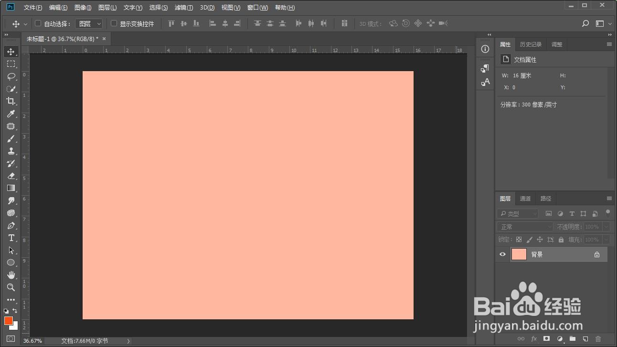The image size is (617, 347).
Task: Select the Zoom magnifier tool
Action: (11, 287)
